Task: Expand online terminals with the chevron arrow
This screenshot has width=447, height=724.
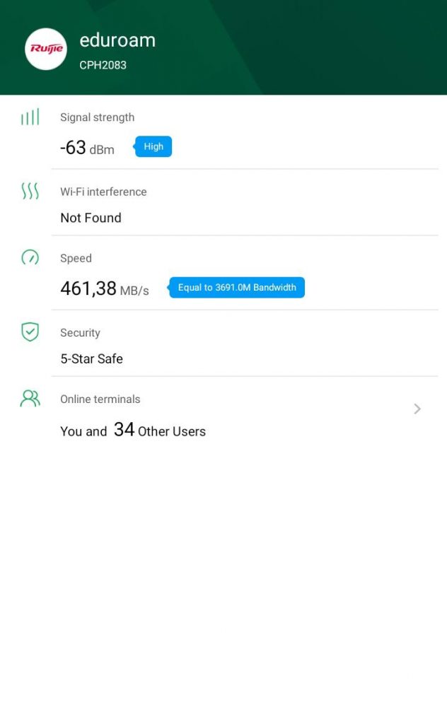Action: [417, 409]
